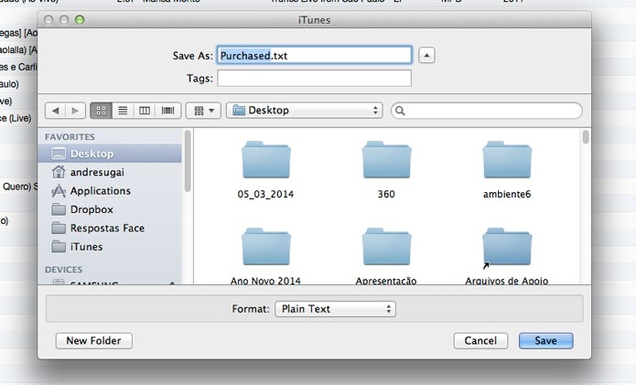Image resolution: width=636 pixels, height=385 pixels.
Task: Select andresugai home folder in sidebar
Action: pos(109,172)
